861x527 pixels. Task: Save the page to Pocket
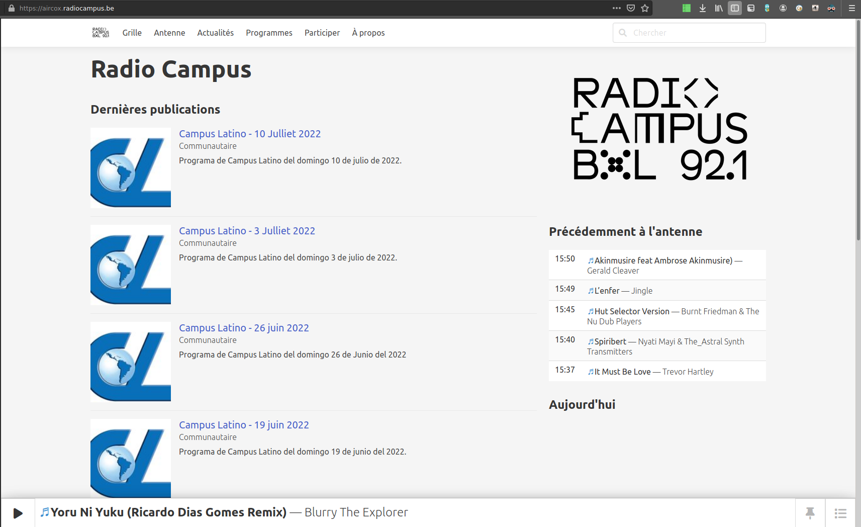coord(631,8)
